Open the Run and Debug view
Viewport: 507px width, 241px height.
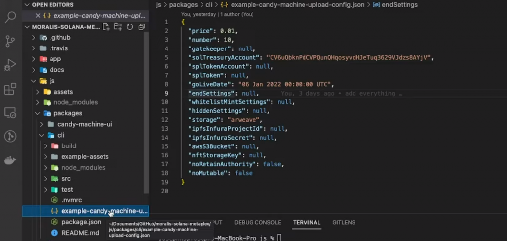pos(11,65)
